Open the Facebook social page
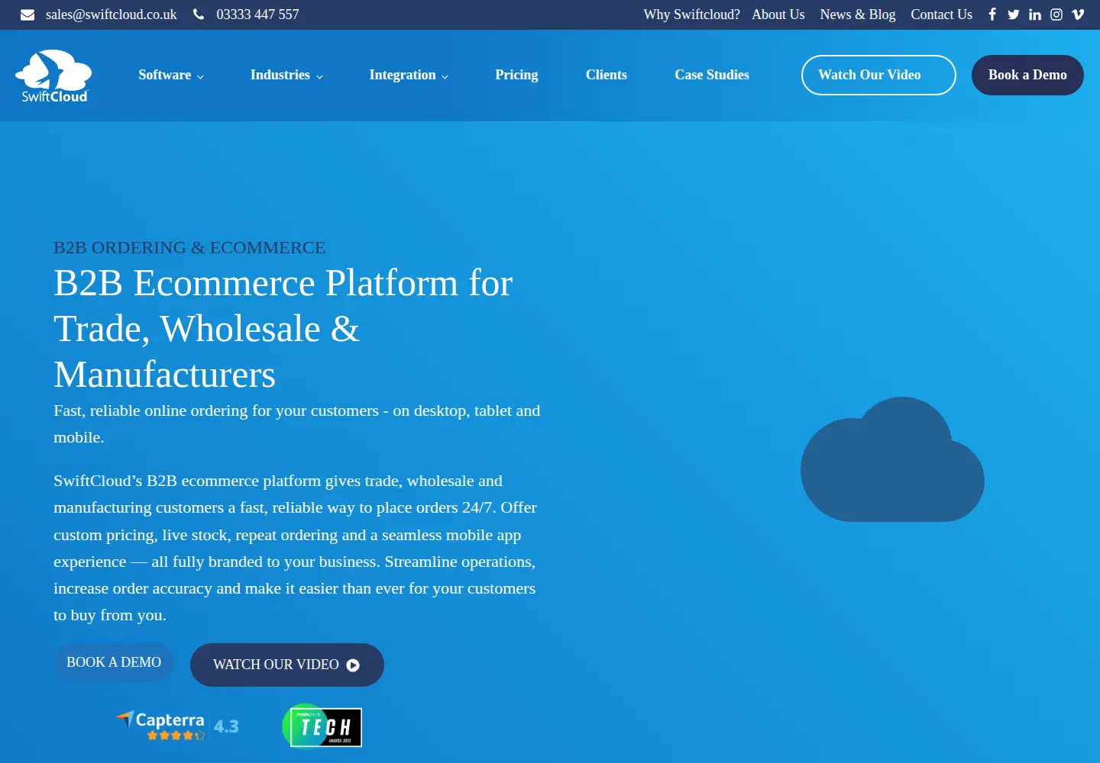The height and width of the screenshot is (763, 1100). [x=992, y=14]
